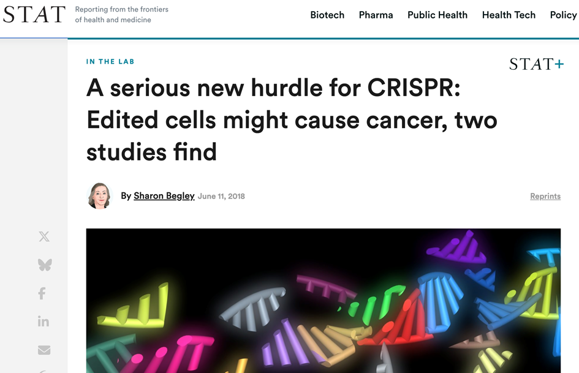Navigate to the Policy section
This screenshot has width=579, height=373.
pyautogui.click(x=563, y=15)
